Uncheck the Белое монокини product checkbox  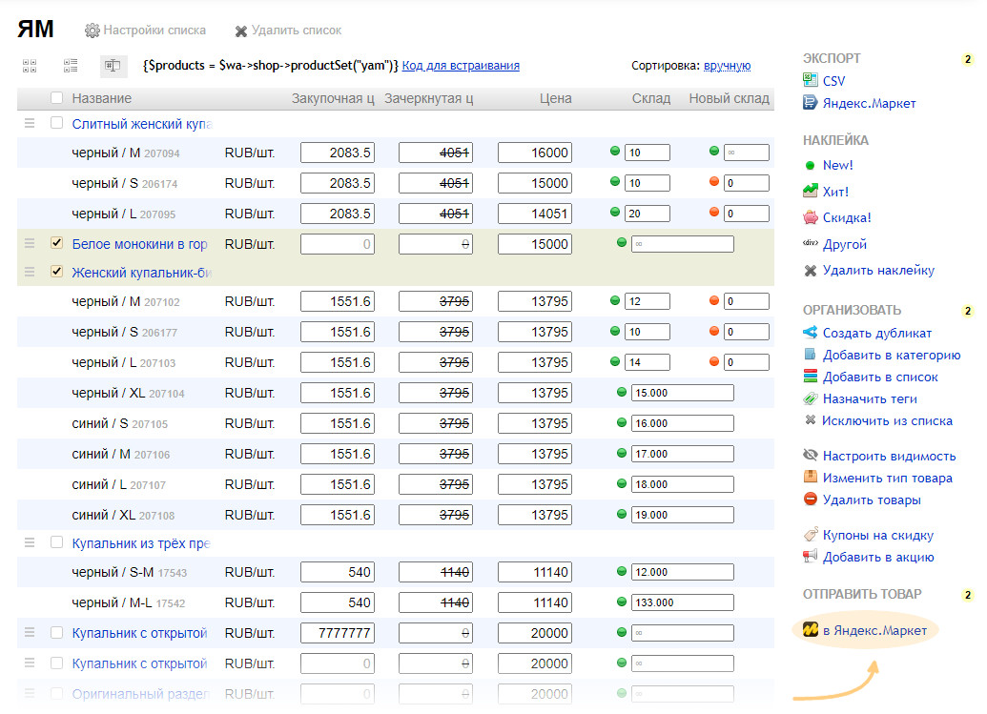point(56,244)
